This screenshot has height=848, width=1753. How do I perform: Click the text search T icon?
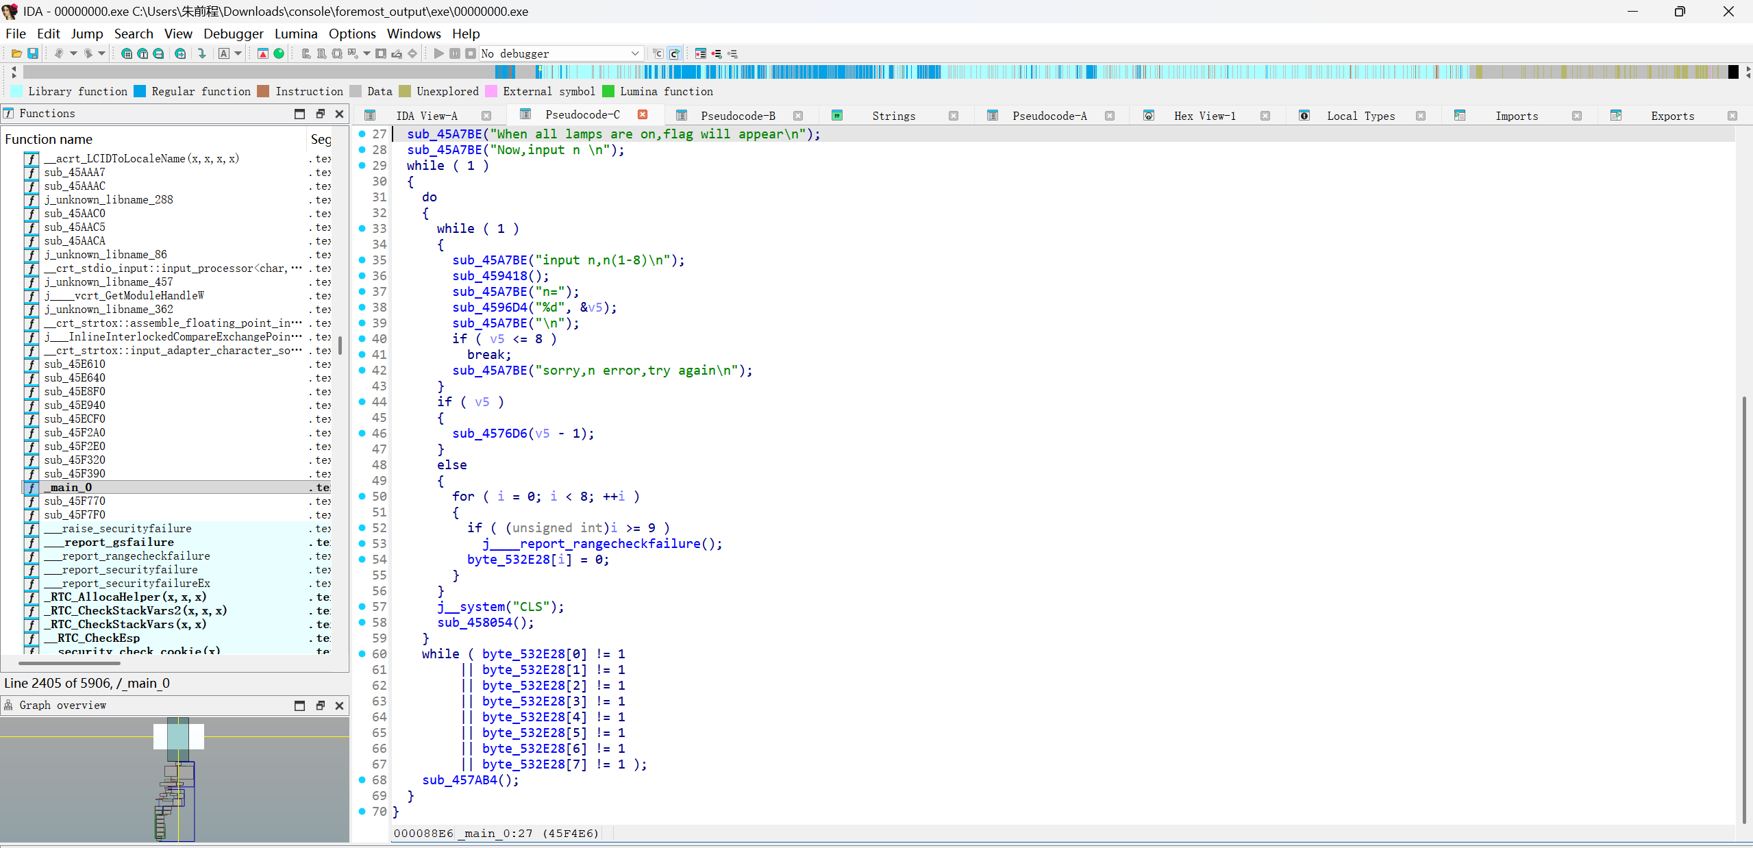click(x=142, y=53)
